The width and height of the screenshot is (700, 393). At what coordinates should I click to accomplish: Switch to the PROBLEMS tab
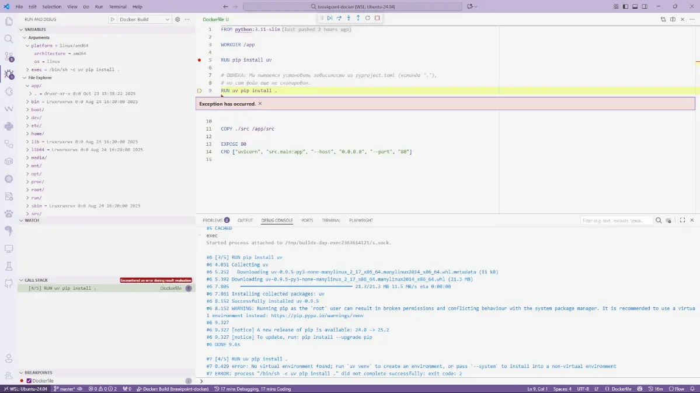coord(216,220)
